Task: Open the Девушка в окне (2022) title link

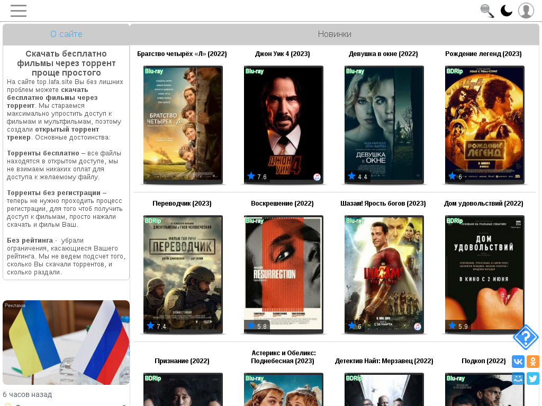Action: coord(383,54)
